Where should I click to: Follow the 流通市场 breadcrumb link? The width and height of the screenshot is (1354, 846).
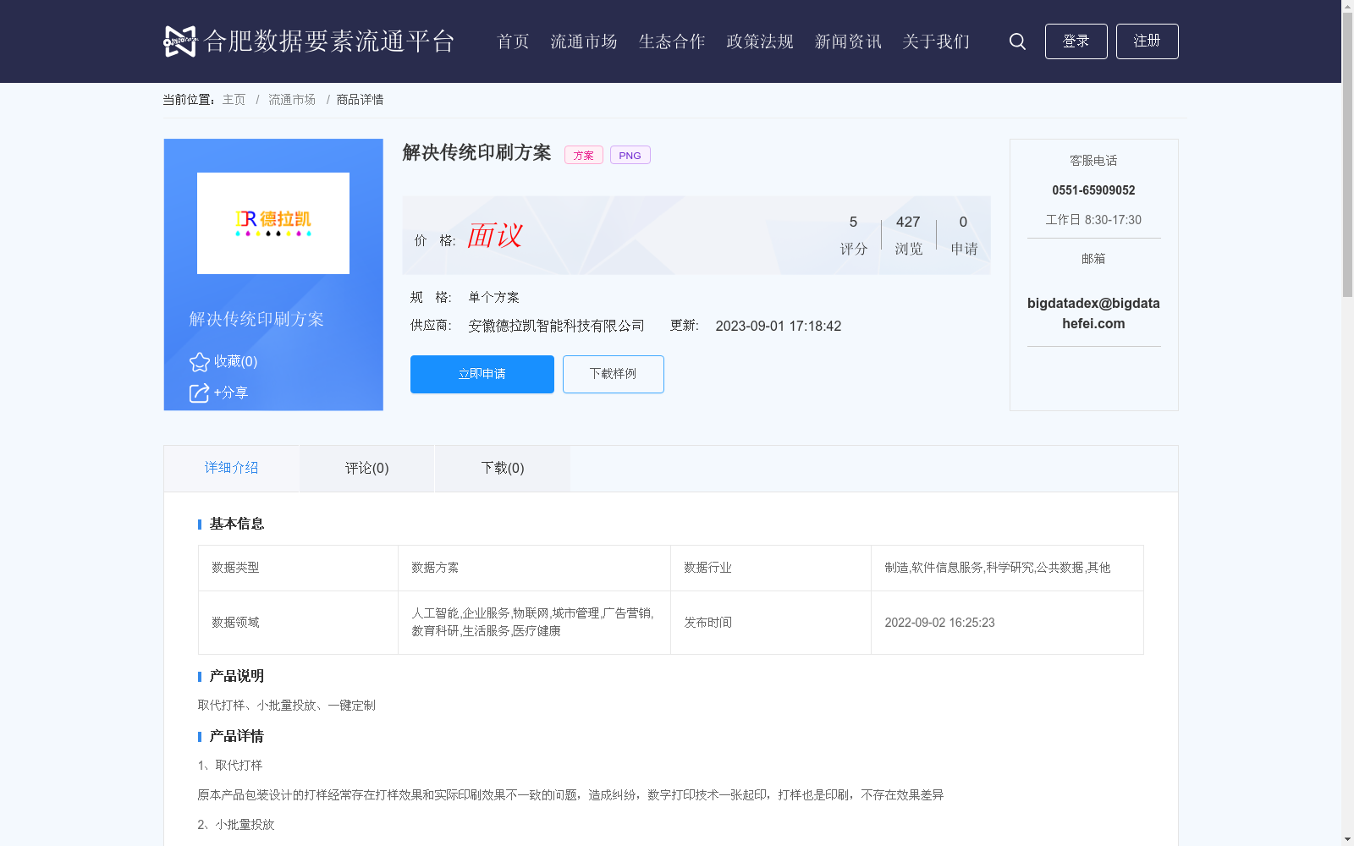tap(292, 100)
